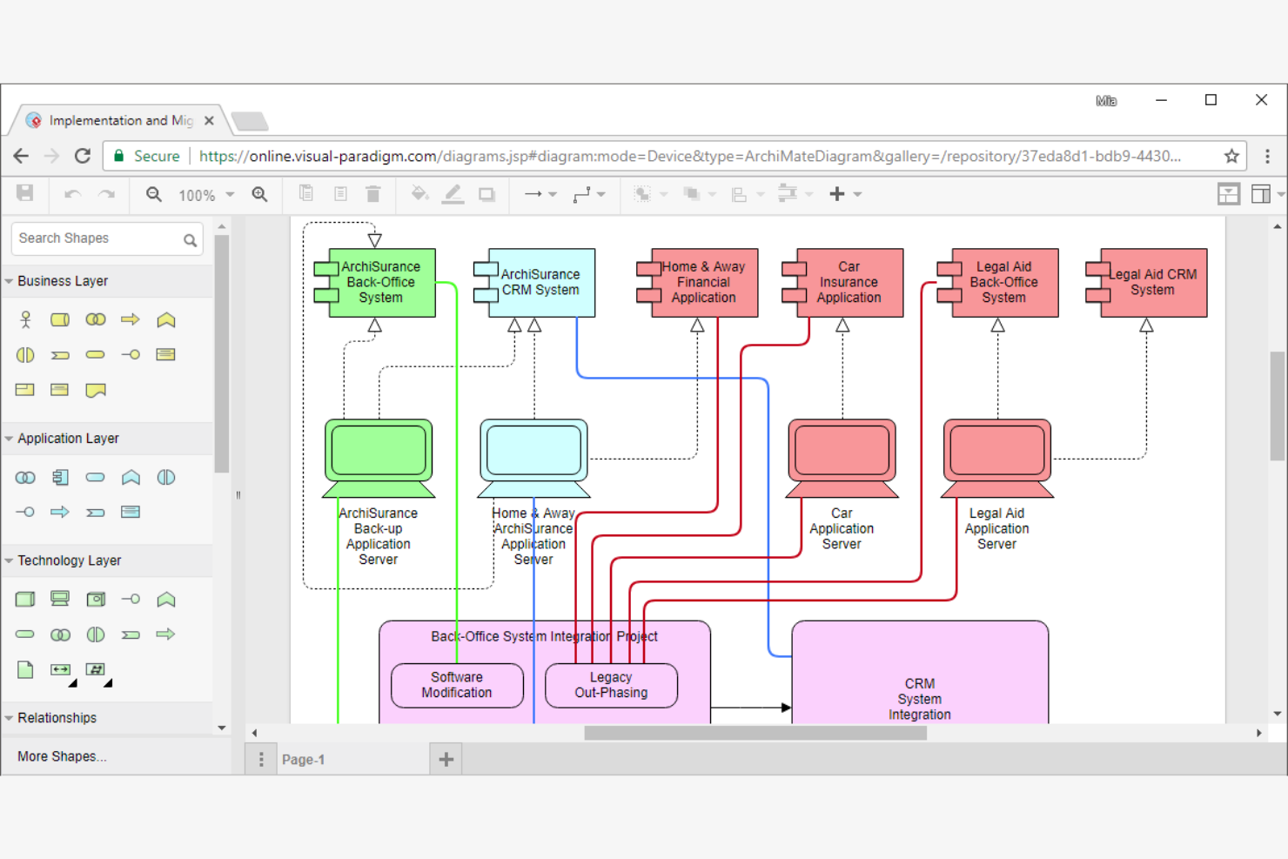This screenshot has width=1288, height=859.
Task: Select the yellow Business Role cylinder shape
Action: 60,319
